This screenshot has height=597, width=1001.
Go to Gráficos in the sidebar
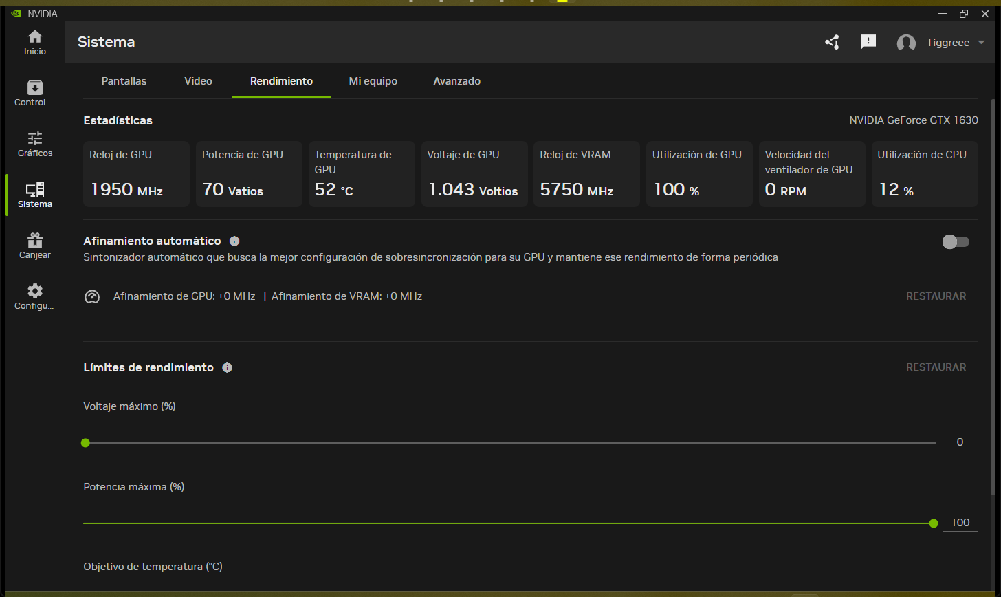pos(35,144)
